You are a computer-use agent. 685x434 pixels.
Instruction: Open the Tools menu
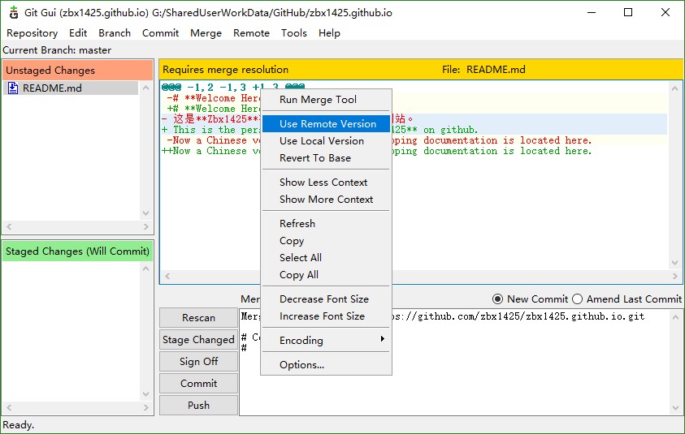tap(293, 33)
